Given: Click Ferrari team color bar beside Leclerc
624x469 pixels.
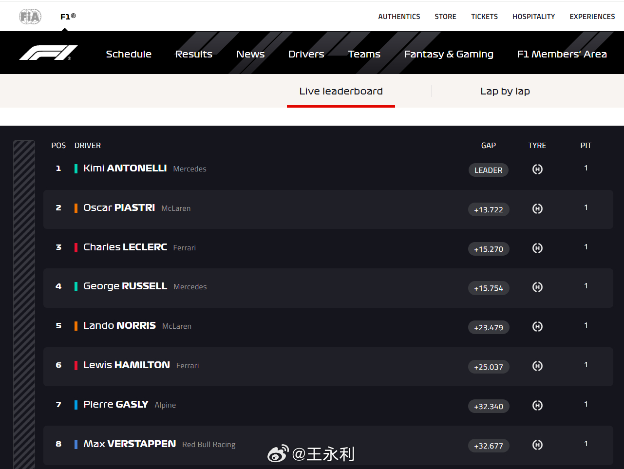Looking at the screenshot, I should (76, 248).
